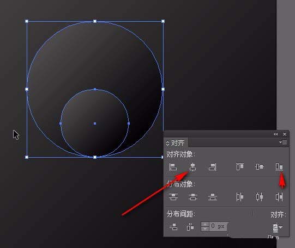Toggle panel size with the 对齐 tab arrows
295x248 pixels.
click(167, 143)
